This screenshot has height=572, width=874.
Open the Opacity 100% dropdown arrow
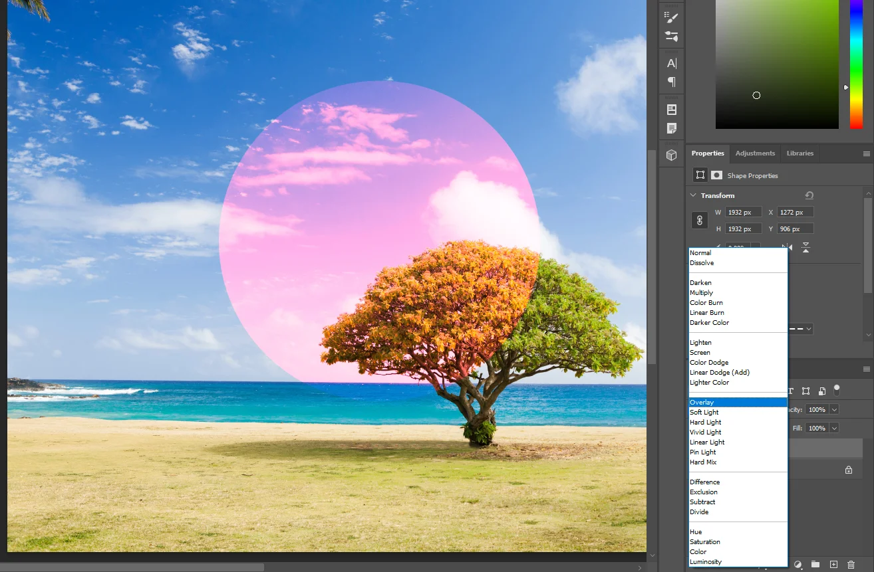834,410
